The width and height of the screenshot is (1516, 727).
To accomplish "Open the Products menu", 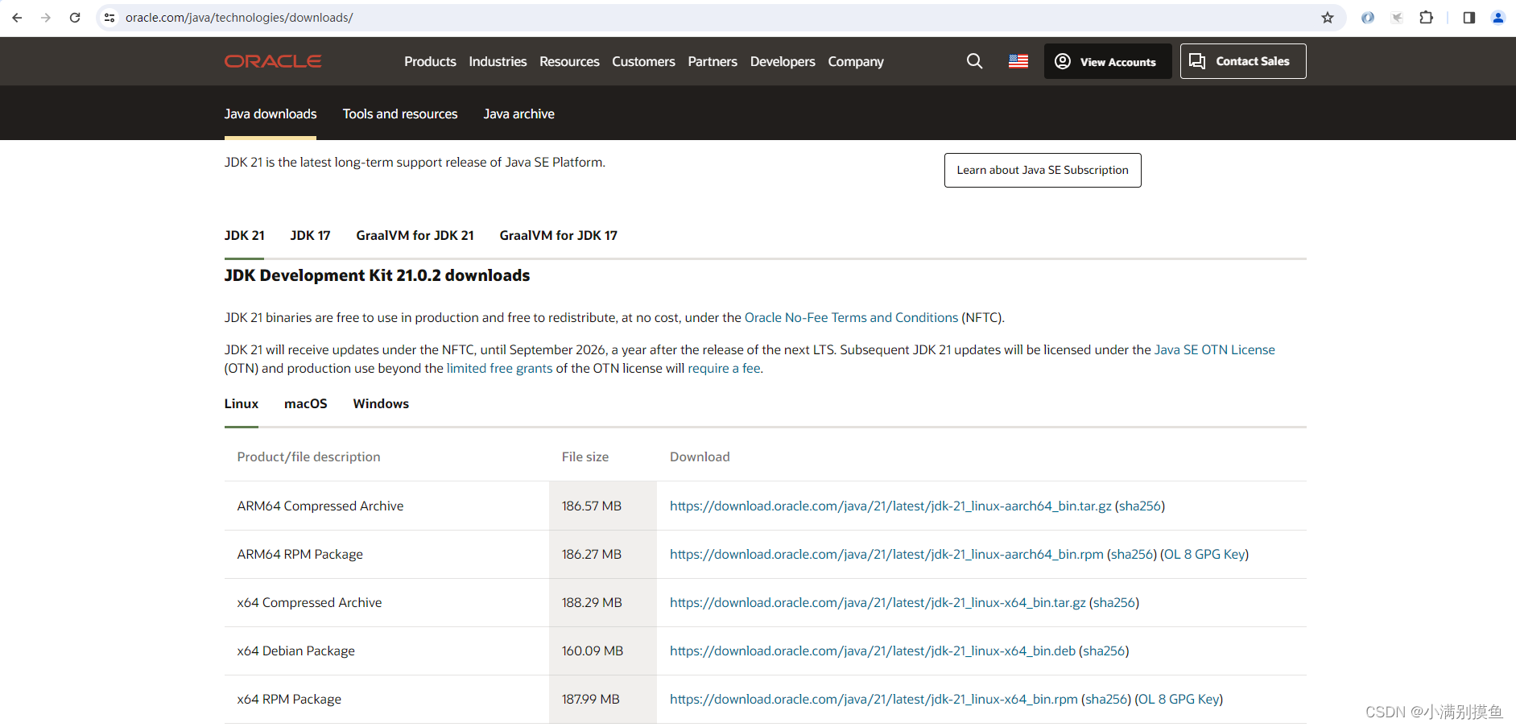I will pyautogui.click(x=430, y=61).
